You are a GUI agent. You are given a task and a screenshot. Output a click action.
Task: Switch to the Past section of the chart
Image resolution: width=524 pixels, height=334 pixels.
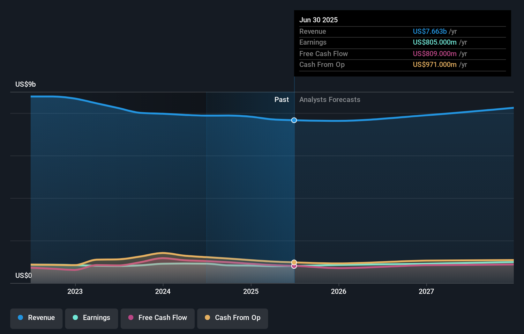click(x=281, y=100)
